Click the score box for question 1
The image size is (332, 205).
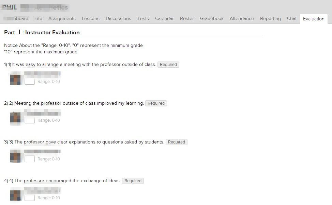[30, 82]
